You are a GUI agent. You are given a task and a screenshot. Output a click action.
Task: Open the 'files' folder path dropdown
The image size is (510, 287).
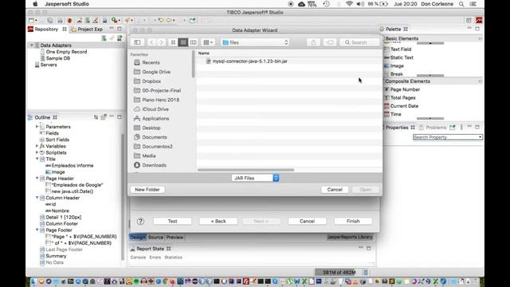pyautogui.click(x=255, y=42)
